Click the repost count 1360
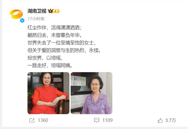The image size is (188, 129). pyautogui.click(x=43, y=120)
